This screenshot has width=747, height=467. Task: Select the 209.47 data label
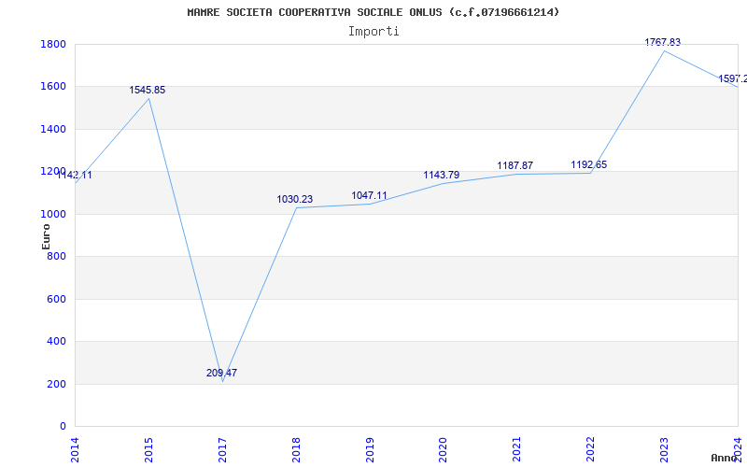(x=221, y=373)
